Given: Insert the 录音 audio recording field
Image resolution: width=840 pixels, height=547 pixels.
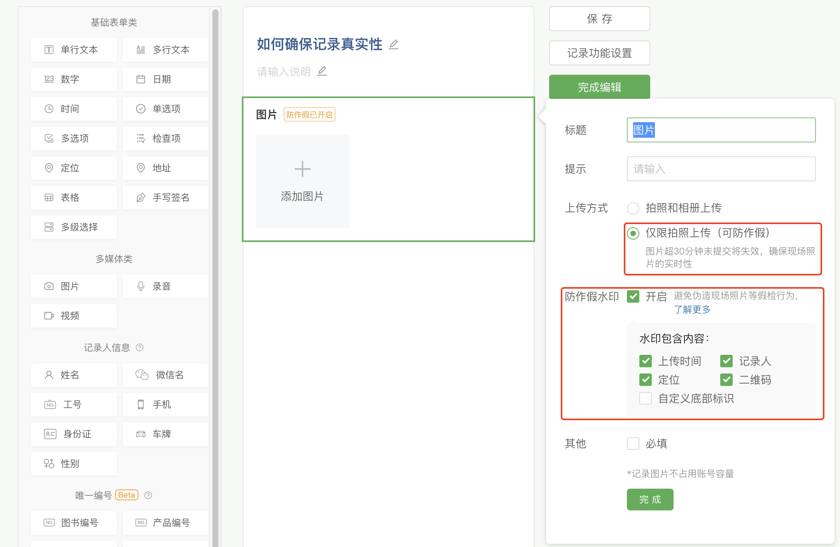Looking at the screenshot, I should click(x=166, y=286).
